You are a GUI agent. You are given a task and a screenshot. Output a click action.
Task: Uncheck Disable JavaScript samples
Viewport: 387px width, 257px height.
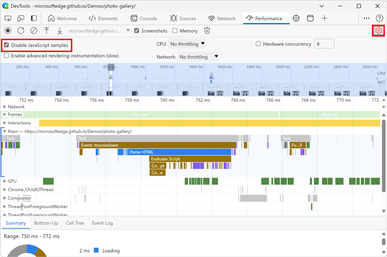[x=6, y=45]
